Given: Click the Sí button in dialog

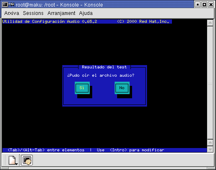Looking at the screenshot, I should (x=82, y=88).
